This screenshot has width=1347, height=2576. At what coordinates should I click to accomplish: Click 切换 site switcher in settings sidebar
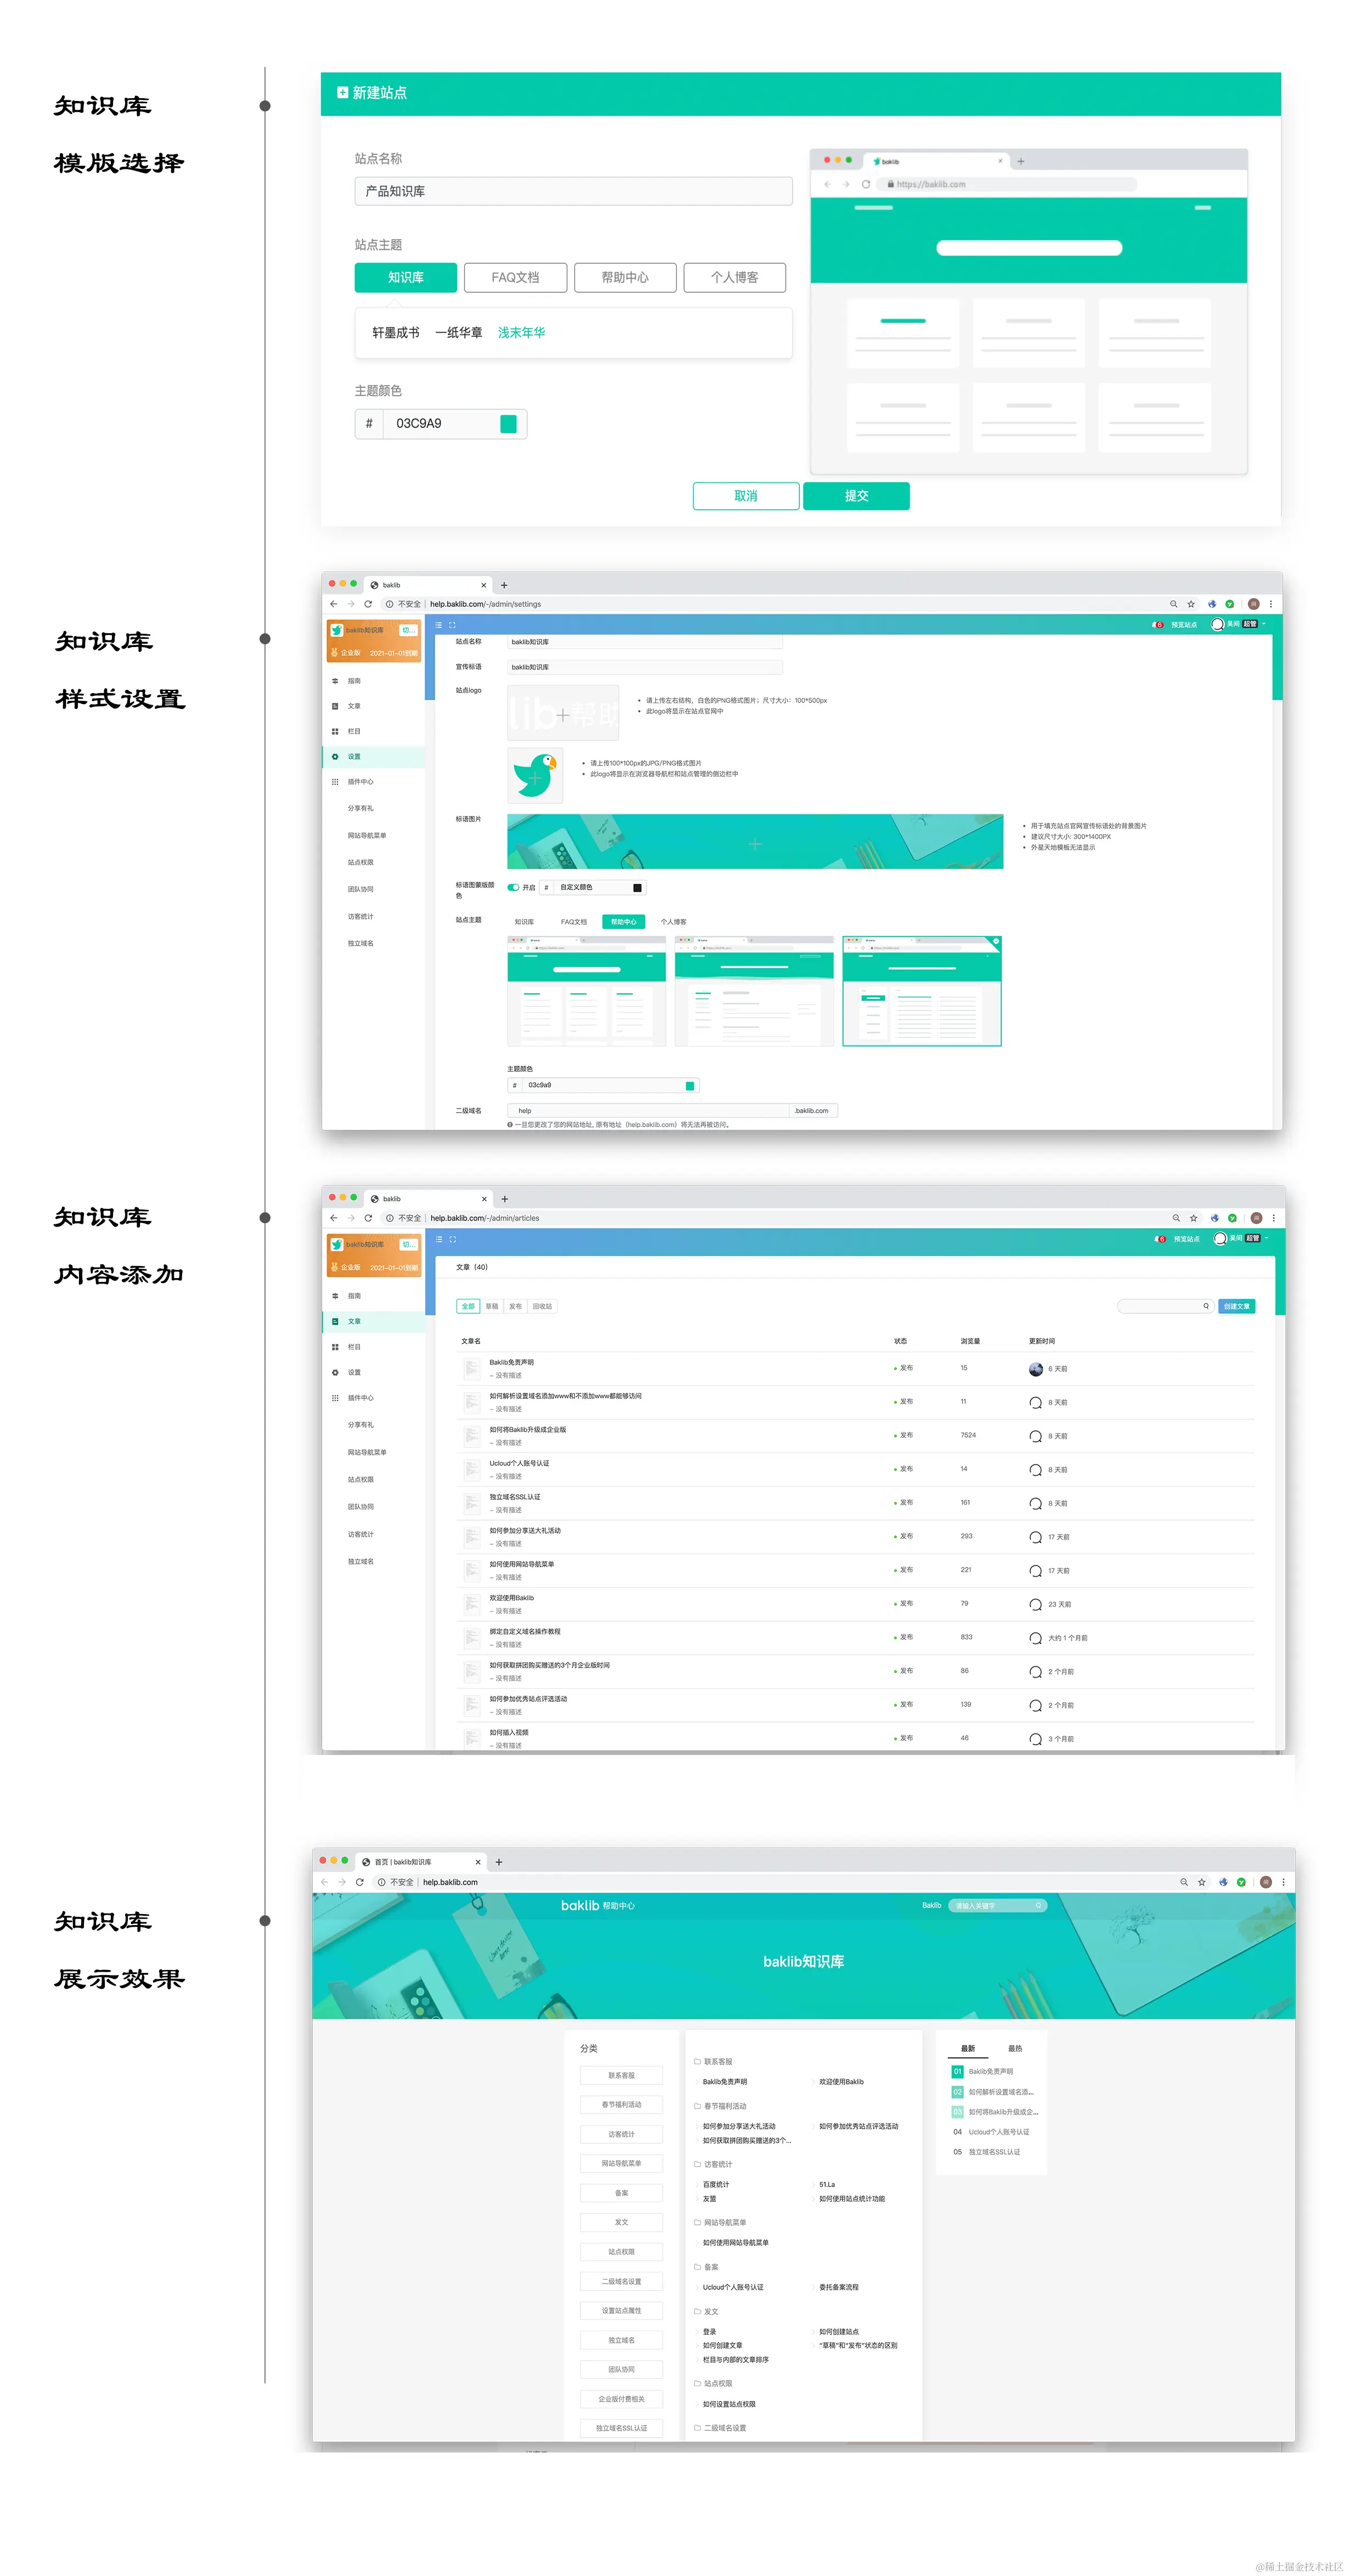click(408, 630)
